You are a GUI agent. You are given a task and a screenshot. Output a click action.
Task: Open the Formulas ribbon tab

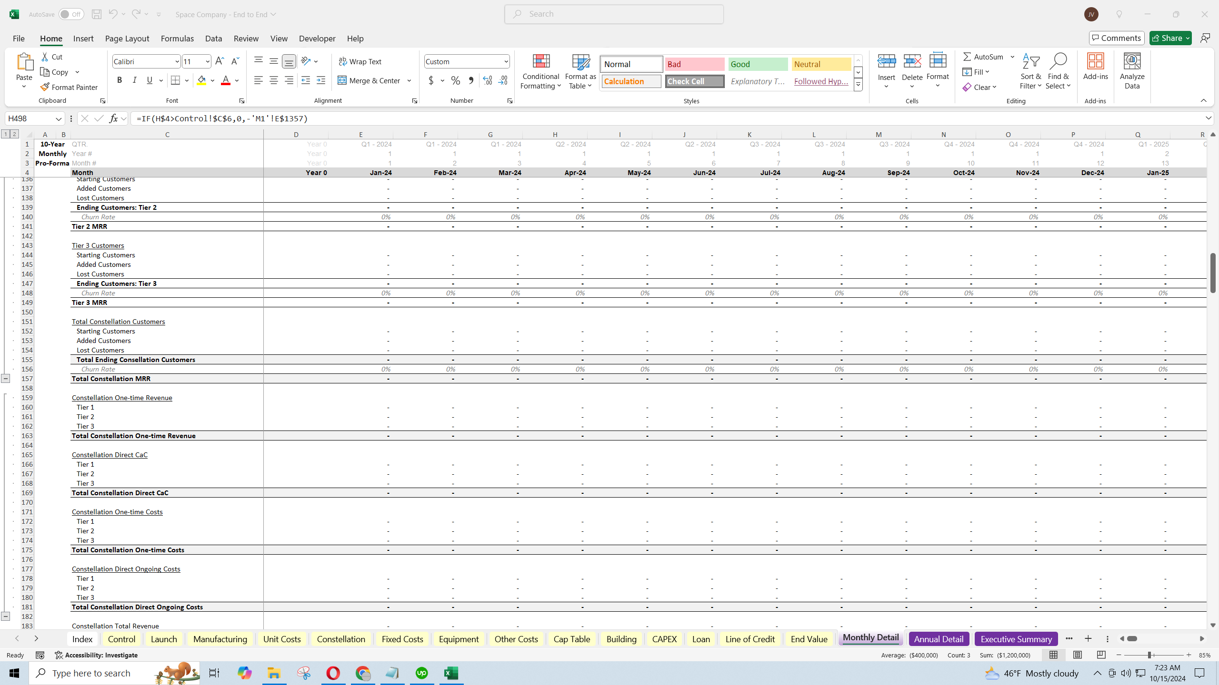(x=177, y=39)
